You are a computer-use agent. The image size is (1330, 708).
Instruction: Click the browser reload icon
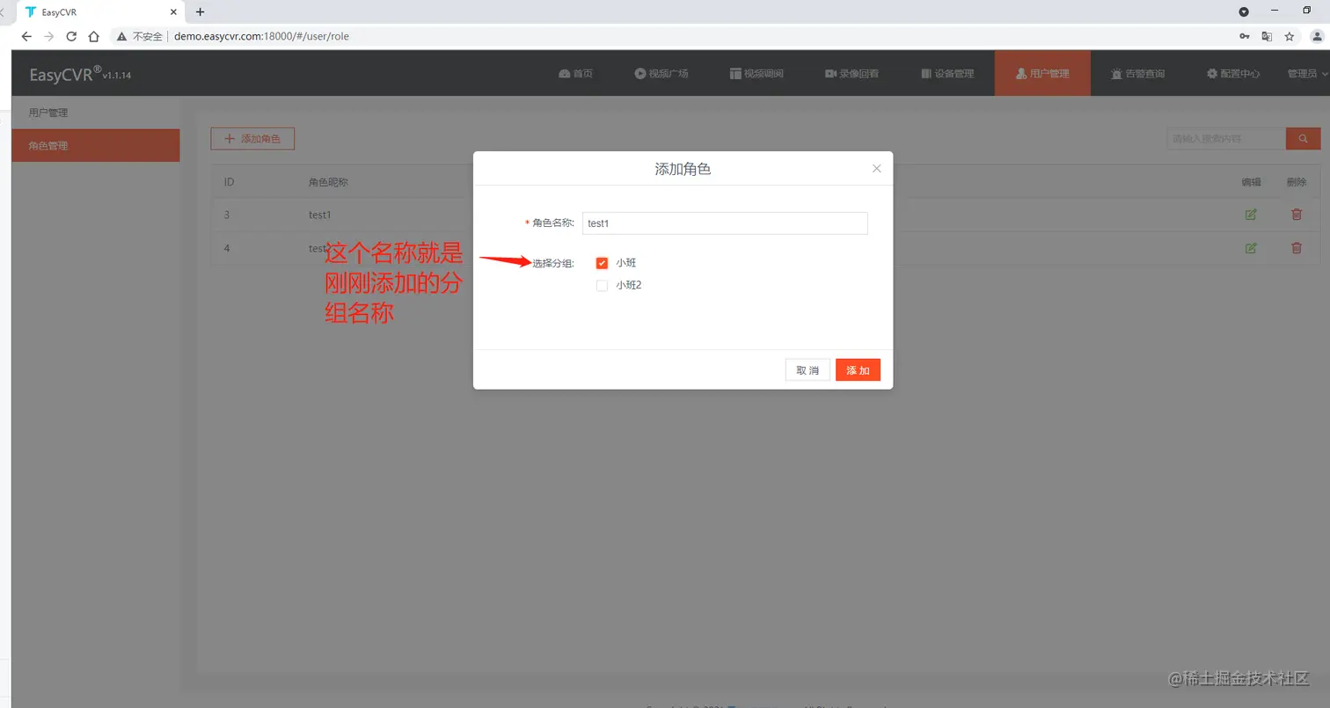pyautogui.click(x=71, y=36)
